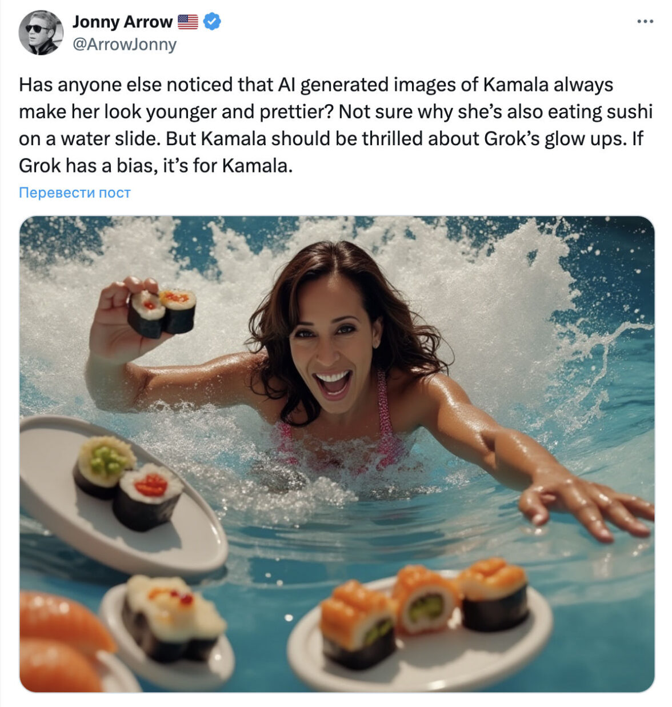Click the tweet line ending 'for Kamala.'
Screen dimensions: 672x707
[x=155, y=166]
